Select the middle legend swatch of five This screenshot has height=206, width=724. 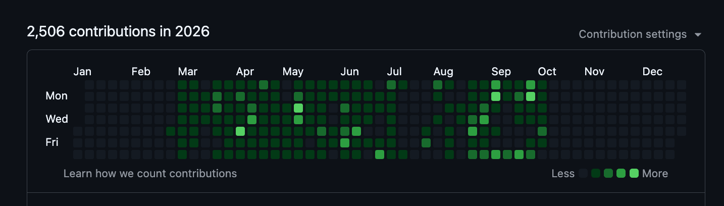click(x=608, y=173)
